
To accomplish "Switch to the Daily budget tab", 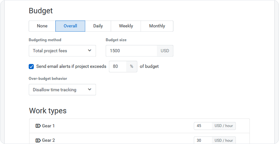I will (98, 26).
